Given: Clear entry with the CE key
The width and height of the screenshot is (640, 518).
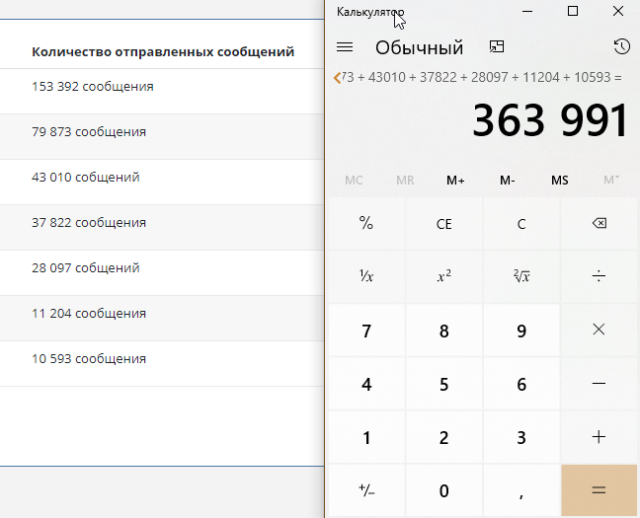Looking at the screenshot, I should tap(444, 224).
